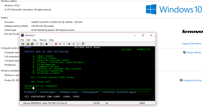
Task: Click the Windows 10 Pro edition text
Action: point(12,5)
